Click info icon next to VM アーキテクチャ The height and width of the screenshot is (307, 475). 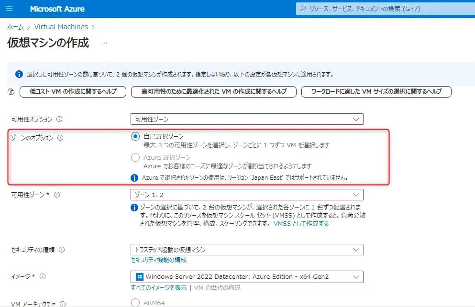click(x=63, y=304)
